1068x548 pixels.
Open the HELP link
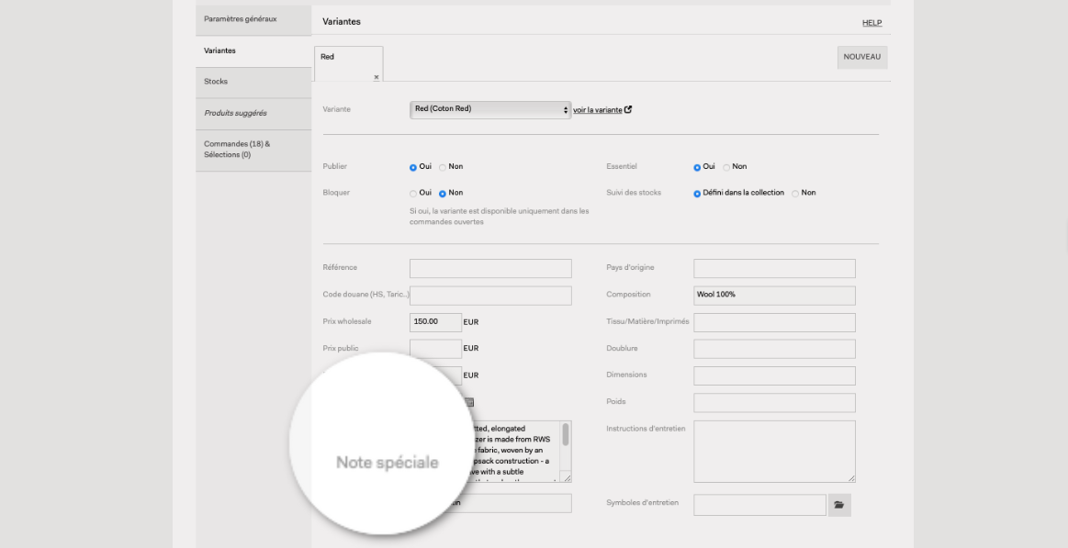click(871, 22)
